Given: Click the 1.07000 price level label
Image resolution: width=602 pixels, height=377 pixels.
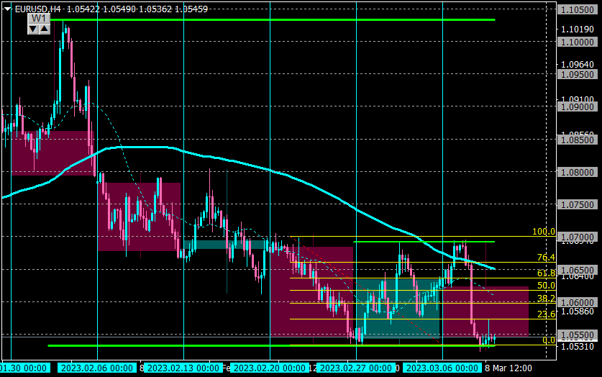Looking at the screenshot, I should coord(578,237).
